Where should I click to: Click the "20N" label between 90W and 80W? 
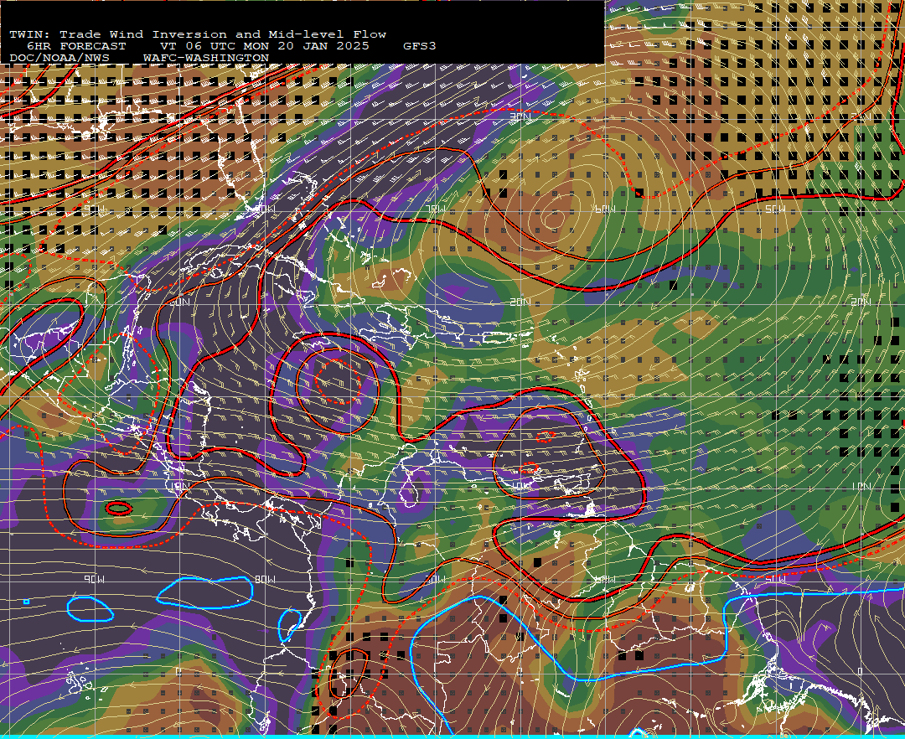coord(179,302)
